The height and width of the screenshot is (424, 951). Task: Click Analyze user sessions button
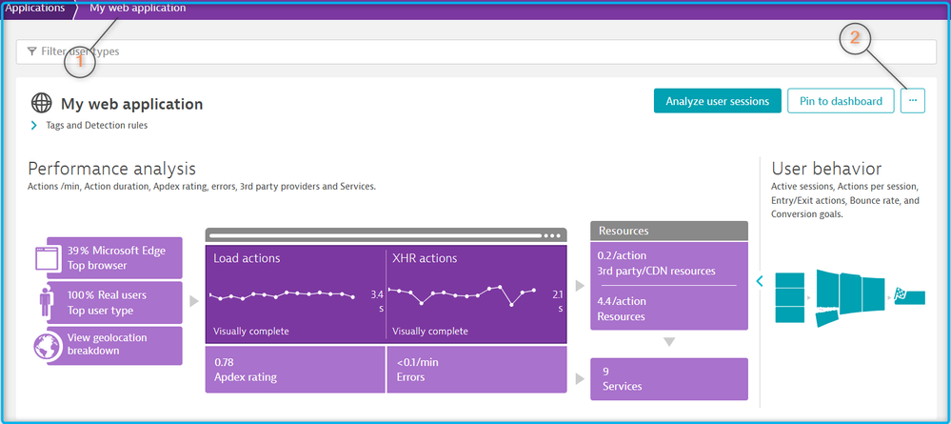tap(717, 101)
